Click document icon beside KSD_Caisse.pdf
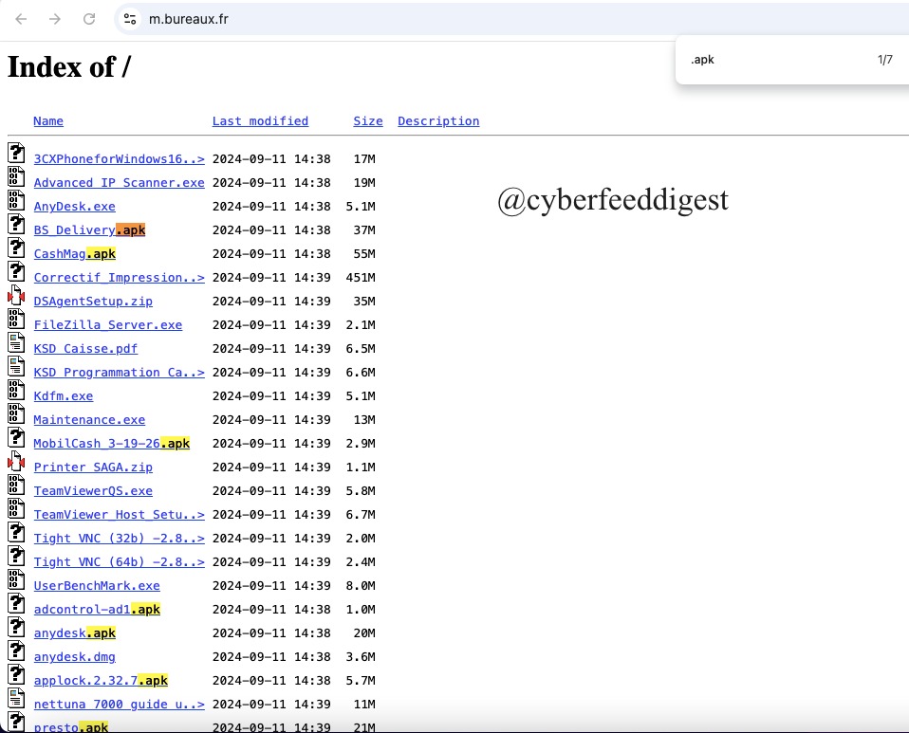 coord(16,343)
